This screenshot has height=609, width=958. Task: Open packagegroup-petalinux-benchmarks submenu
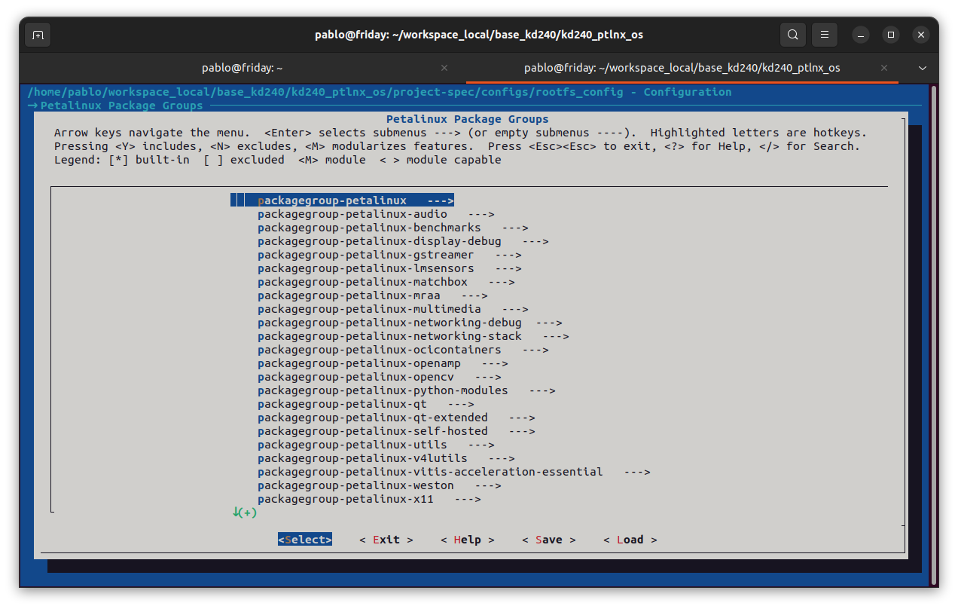coord(393,228)
